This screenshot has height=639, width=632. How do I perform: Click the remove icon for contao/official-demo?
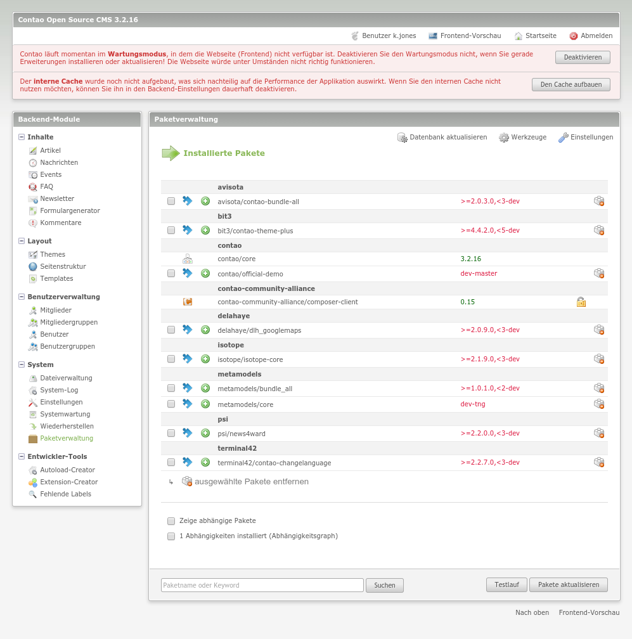(x=598, y=273)
